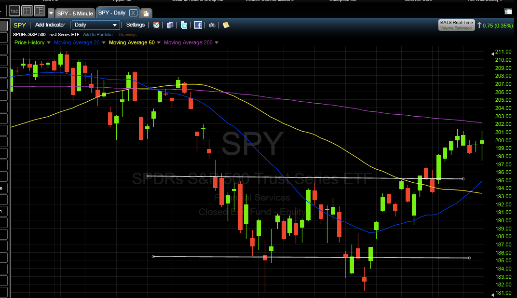The width and height of the screenshot is (517, 298).
Task: Expand the Moving Average 50 dropdown arrow
Action: (159, 42)
